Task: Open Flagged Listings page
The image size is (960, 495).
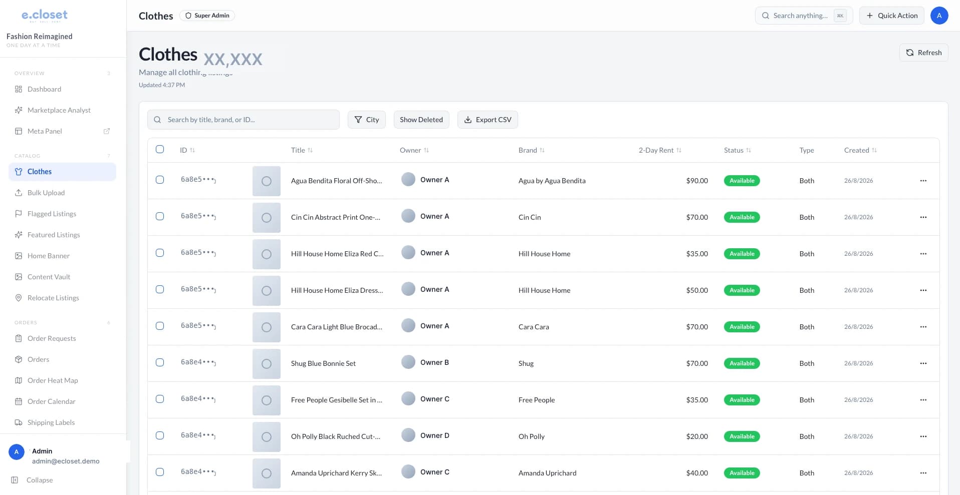Action: 62,214
